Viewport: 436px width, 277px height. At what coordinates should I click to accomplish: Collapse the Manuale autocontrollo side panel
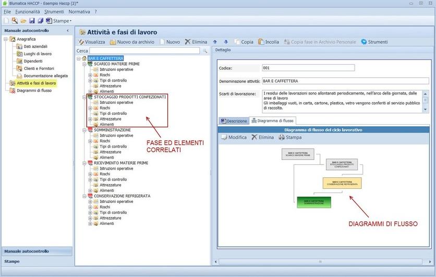[x=67, y=31]
